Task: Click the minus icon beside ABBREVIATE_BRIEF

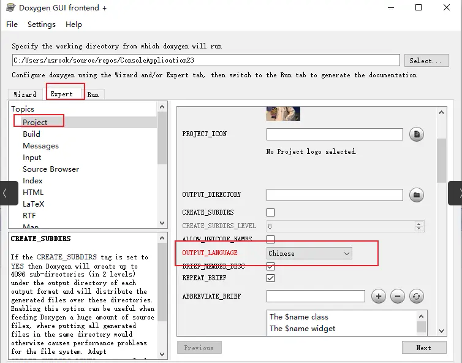Action: click(398, 296)
